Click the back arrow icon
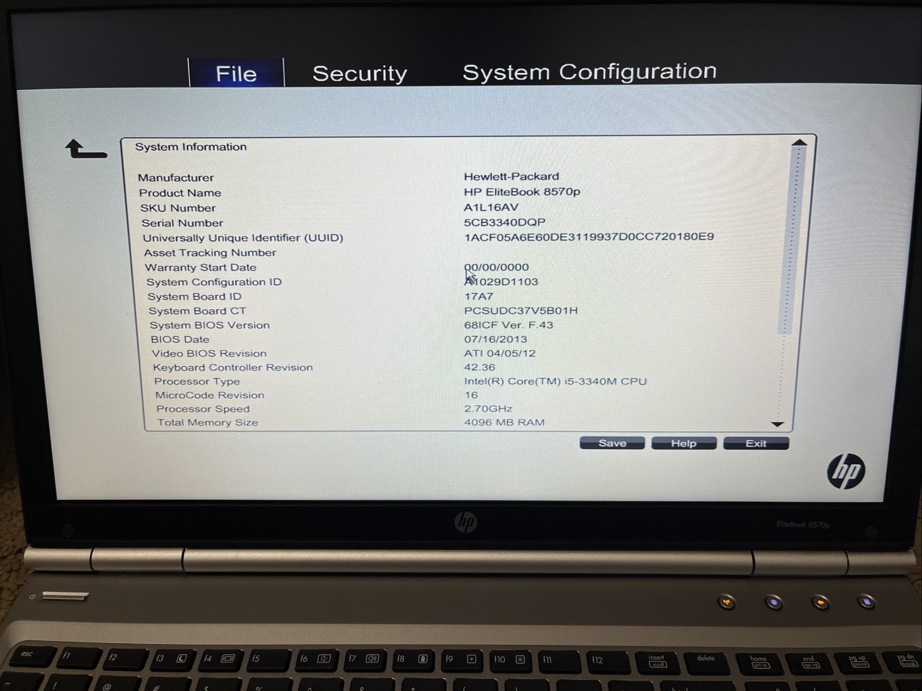The image size is (922, 691). 86,149
